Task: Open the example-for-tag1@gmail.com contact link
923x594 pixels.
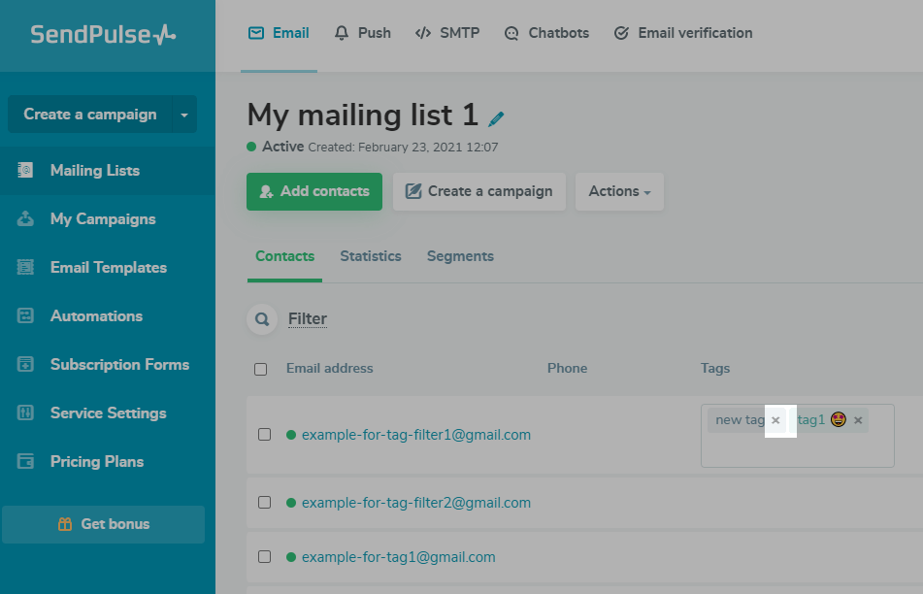Action: click(398, 557)
